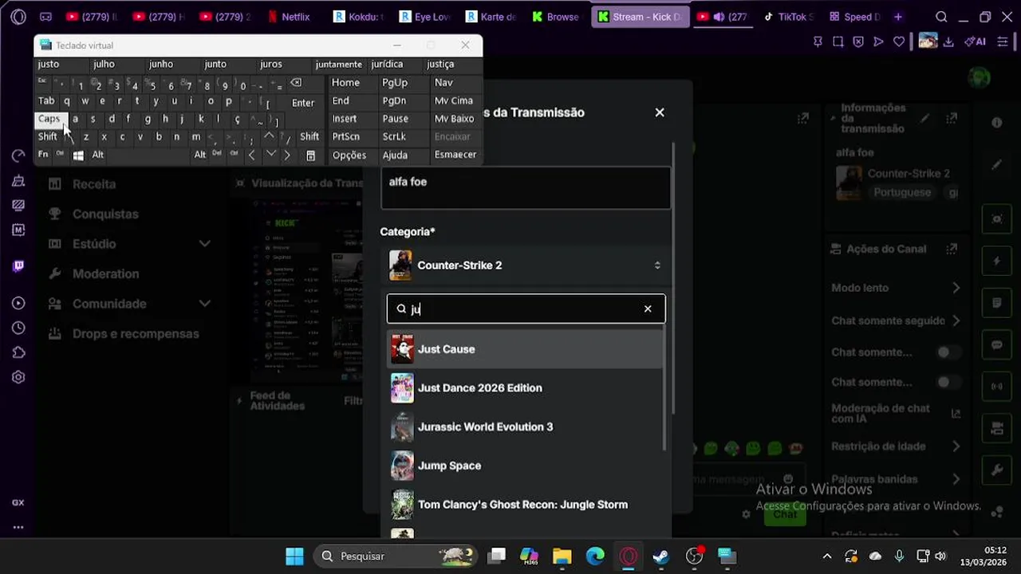Show hidden system tray icons

827,556
